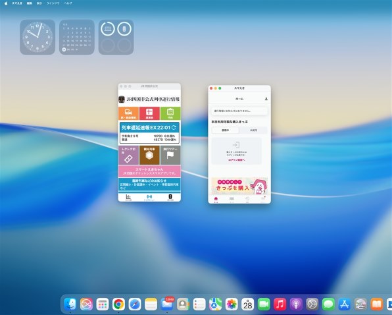Viewport: 392px width, 315px height.
Task: Open the profile person icon in スマえき window
Action: click(266, 99)
